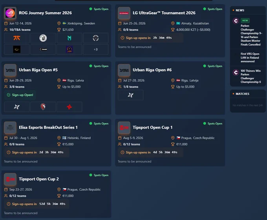This screenshot has height=220, width=267.
Task: Select the red wolf team in Riga Open #5
Action: (43, 107)
